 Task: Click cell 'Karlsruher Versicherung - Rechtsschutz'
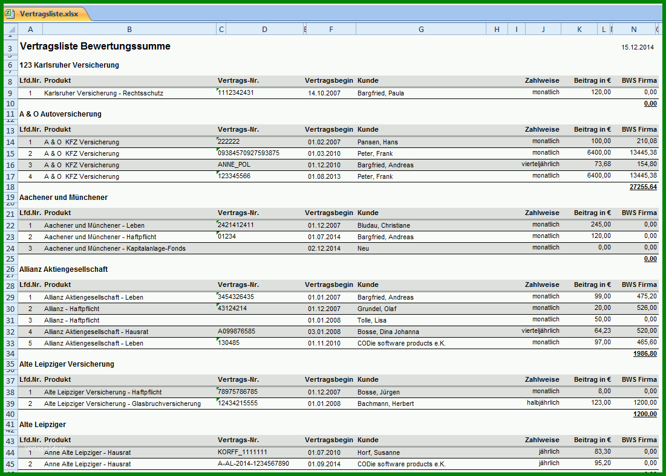click(x=103, y=93)
